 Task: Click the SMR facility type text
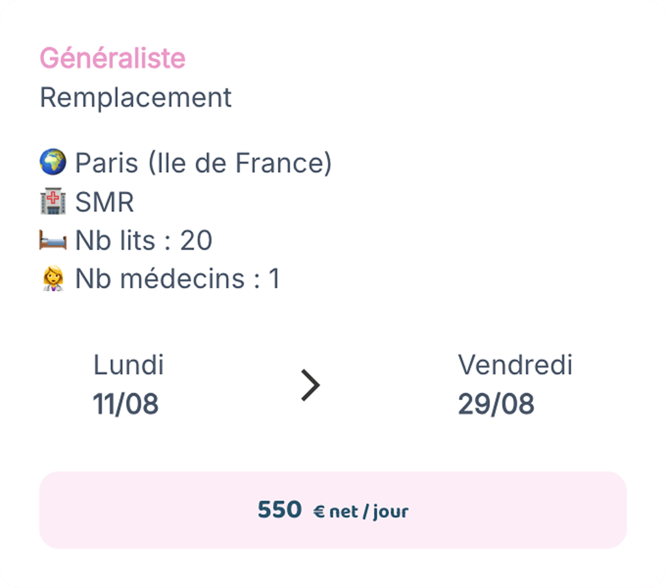pos(104,202)
